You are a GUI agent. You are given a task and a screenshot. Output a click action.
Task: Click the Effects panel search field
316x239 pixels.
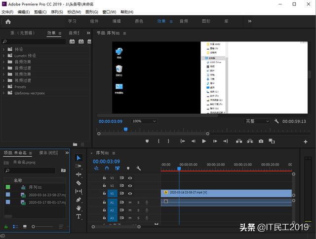coord(34,41)
